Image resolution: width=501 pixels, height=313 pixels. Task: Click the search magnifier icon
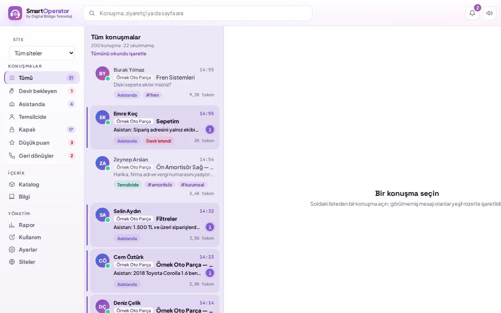92,13
